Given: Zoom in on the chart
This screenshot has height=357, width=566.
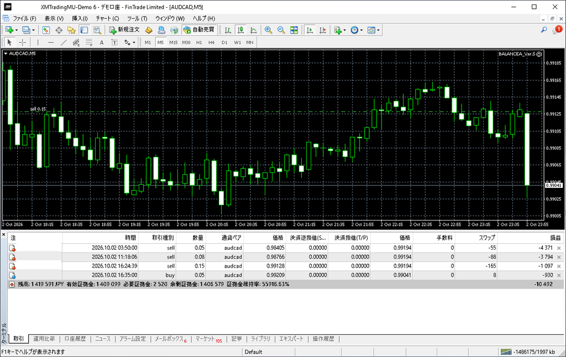Looking at the screenshot, I should (268, 30).
